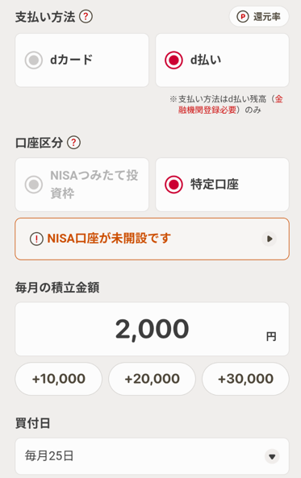The image size is (301, 478).
Task: Click the warning icon in NISA notice
Action: (x=36, y=239)
